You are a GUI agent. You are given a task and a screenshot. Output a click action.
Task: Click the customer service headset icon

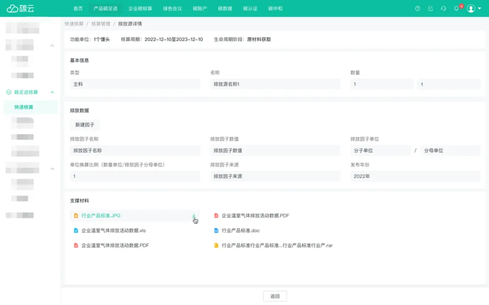[443, 9]
